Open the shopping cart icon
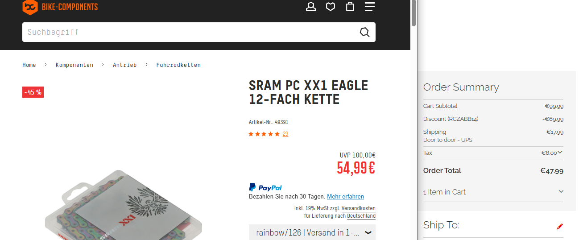Image resolution: width=587 pixels, height=240 pixels. pos(350,7)
